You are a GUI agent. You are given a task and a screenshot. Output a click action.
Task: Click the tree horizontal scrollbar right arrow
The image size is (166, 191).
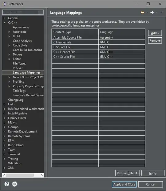click(42, 175)
